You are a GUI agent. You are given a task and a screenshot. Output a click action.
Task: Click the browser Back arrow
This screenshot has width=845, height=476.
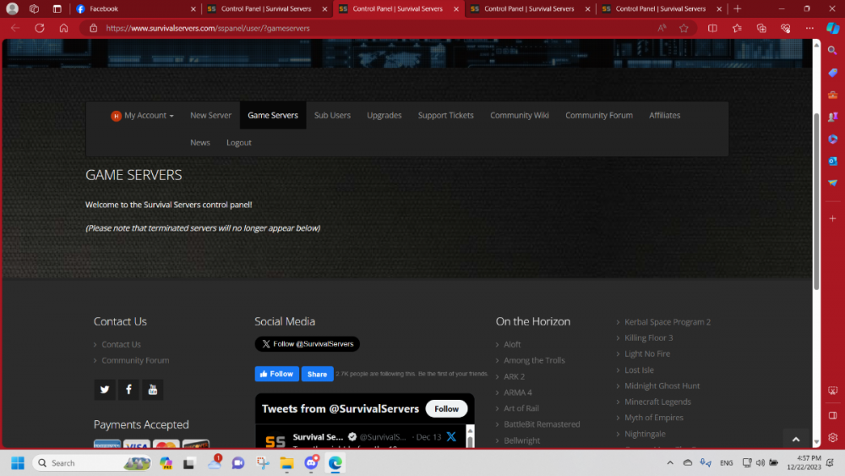(x=15, y=28)
